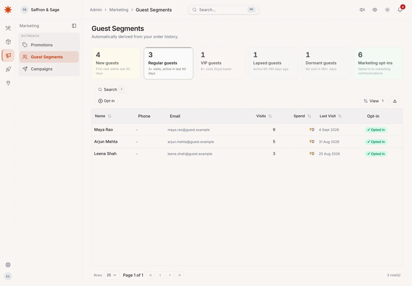Viewport: 412px width, 286px height.
Task: Open the plug integrations sidebar icon
Action: (x=8, y=83)
